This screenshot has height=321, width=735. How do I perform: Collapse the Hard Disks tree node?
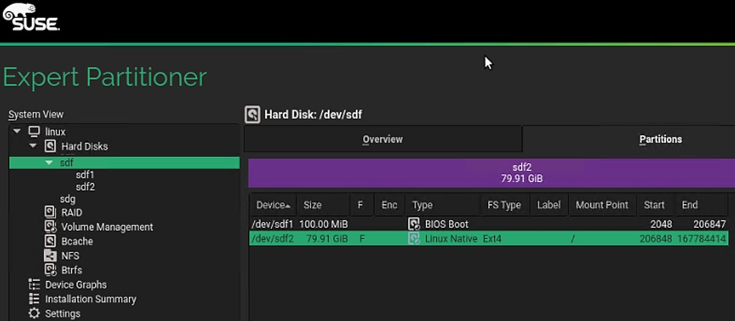pyautogui.click(x=33, y=146)
